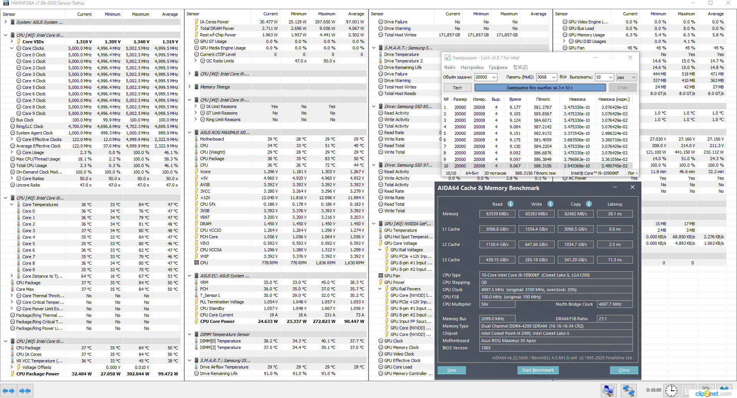This screenshot has width=737, height=398.
Task: Select the CPU Core Power row
Action: tap(275, 322)
